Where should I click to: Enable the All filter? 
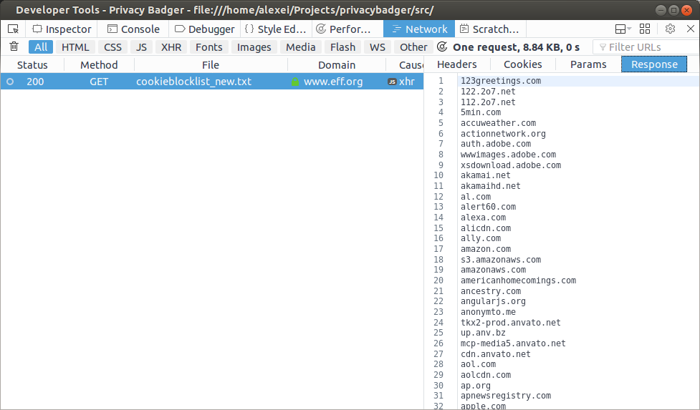(41, 47)
